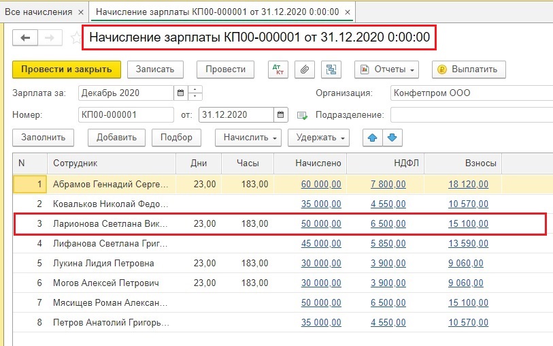The height and width of the screenshot is (346, 553).
Task: Focus the date field 31.12.2020
Action: 236,114
